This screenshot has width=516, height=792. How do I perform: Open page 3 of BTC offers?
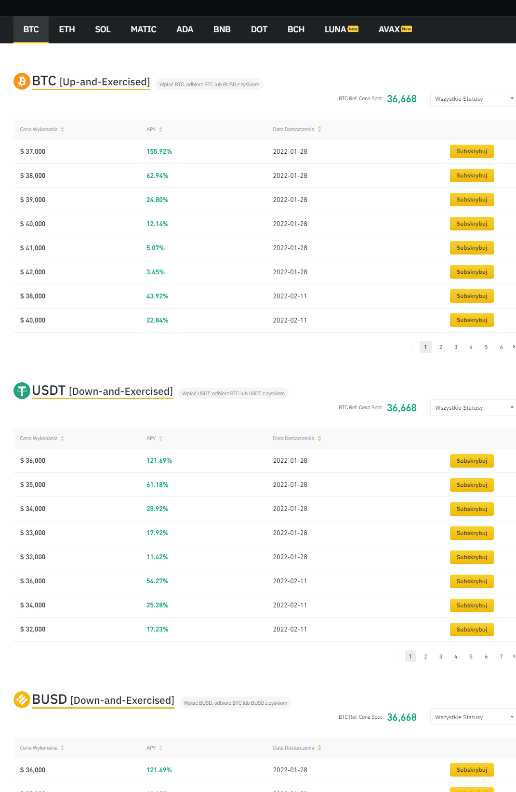pyautogui.click(x=456, y=347)
